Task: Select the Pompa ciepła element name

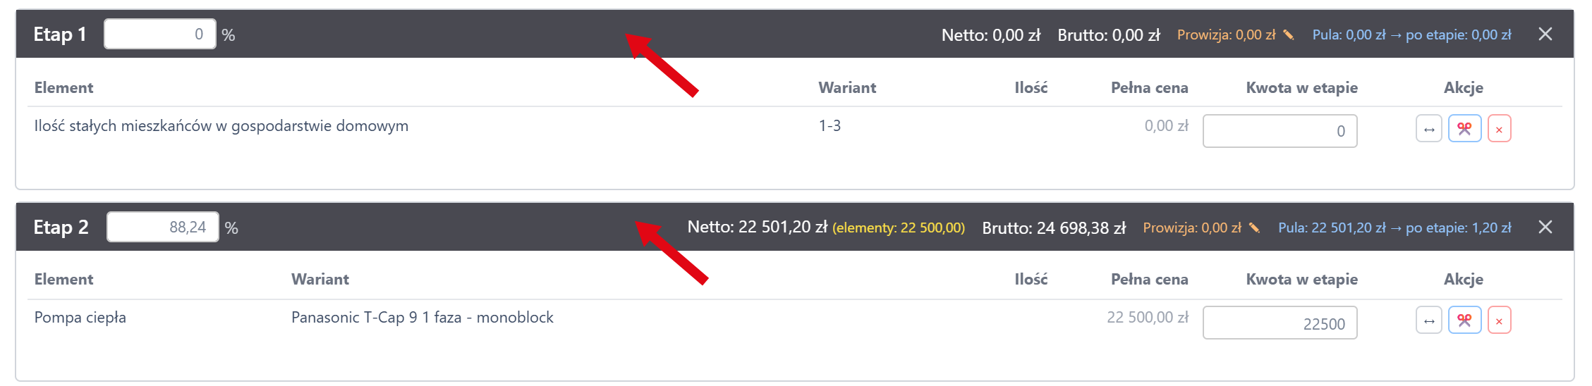Action: (x=80, y=318)
